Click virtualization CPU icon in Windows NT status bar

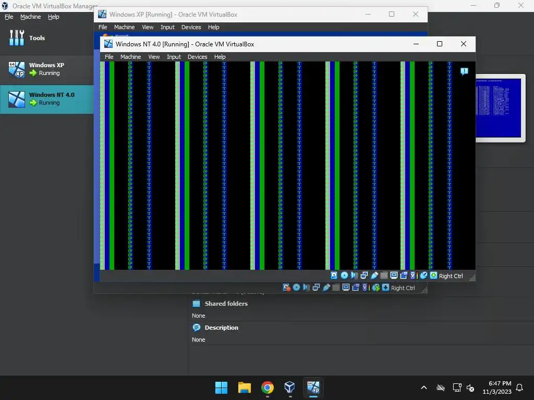[x=414, y=276]
